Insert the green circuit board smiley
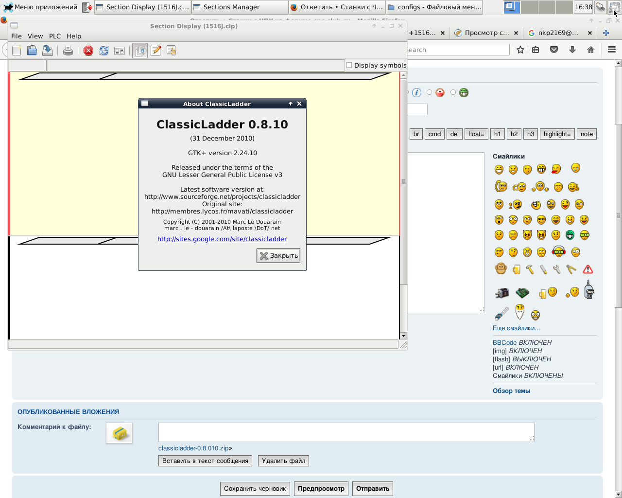 (x=522, y=292)
